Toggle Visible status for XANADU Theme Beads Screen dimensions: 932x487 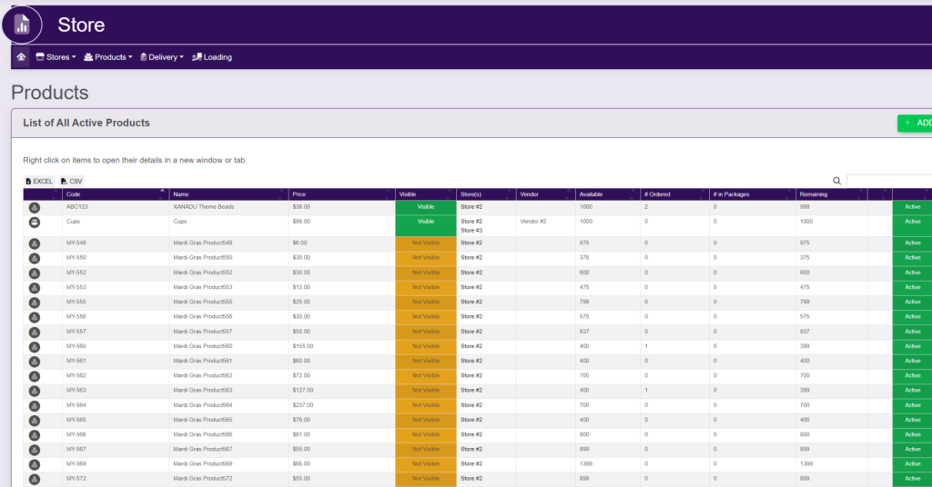(425, 207)
